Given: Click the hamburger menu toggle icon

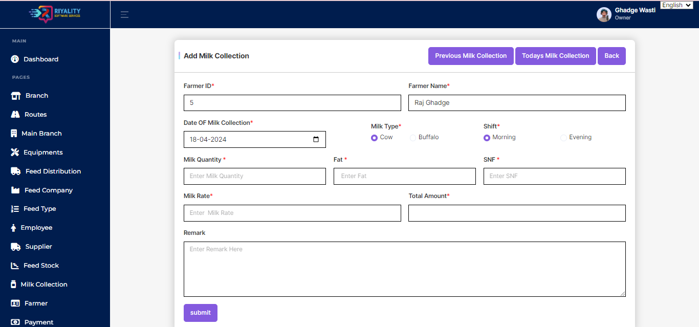Looking at the screenshot, I should [x=124, y=15].
